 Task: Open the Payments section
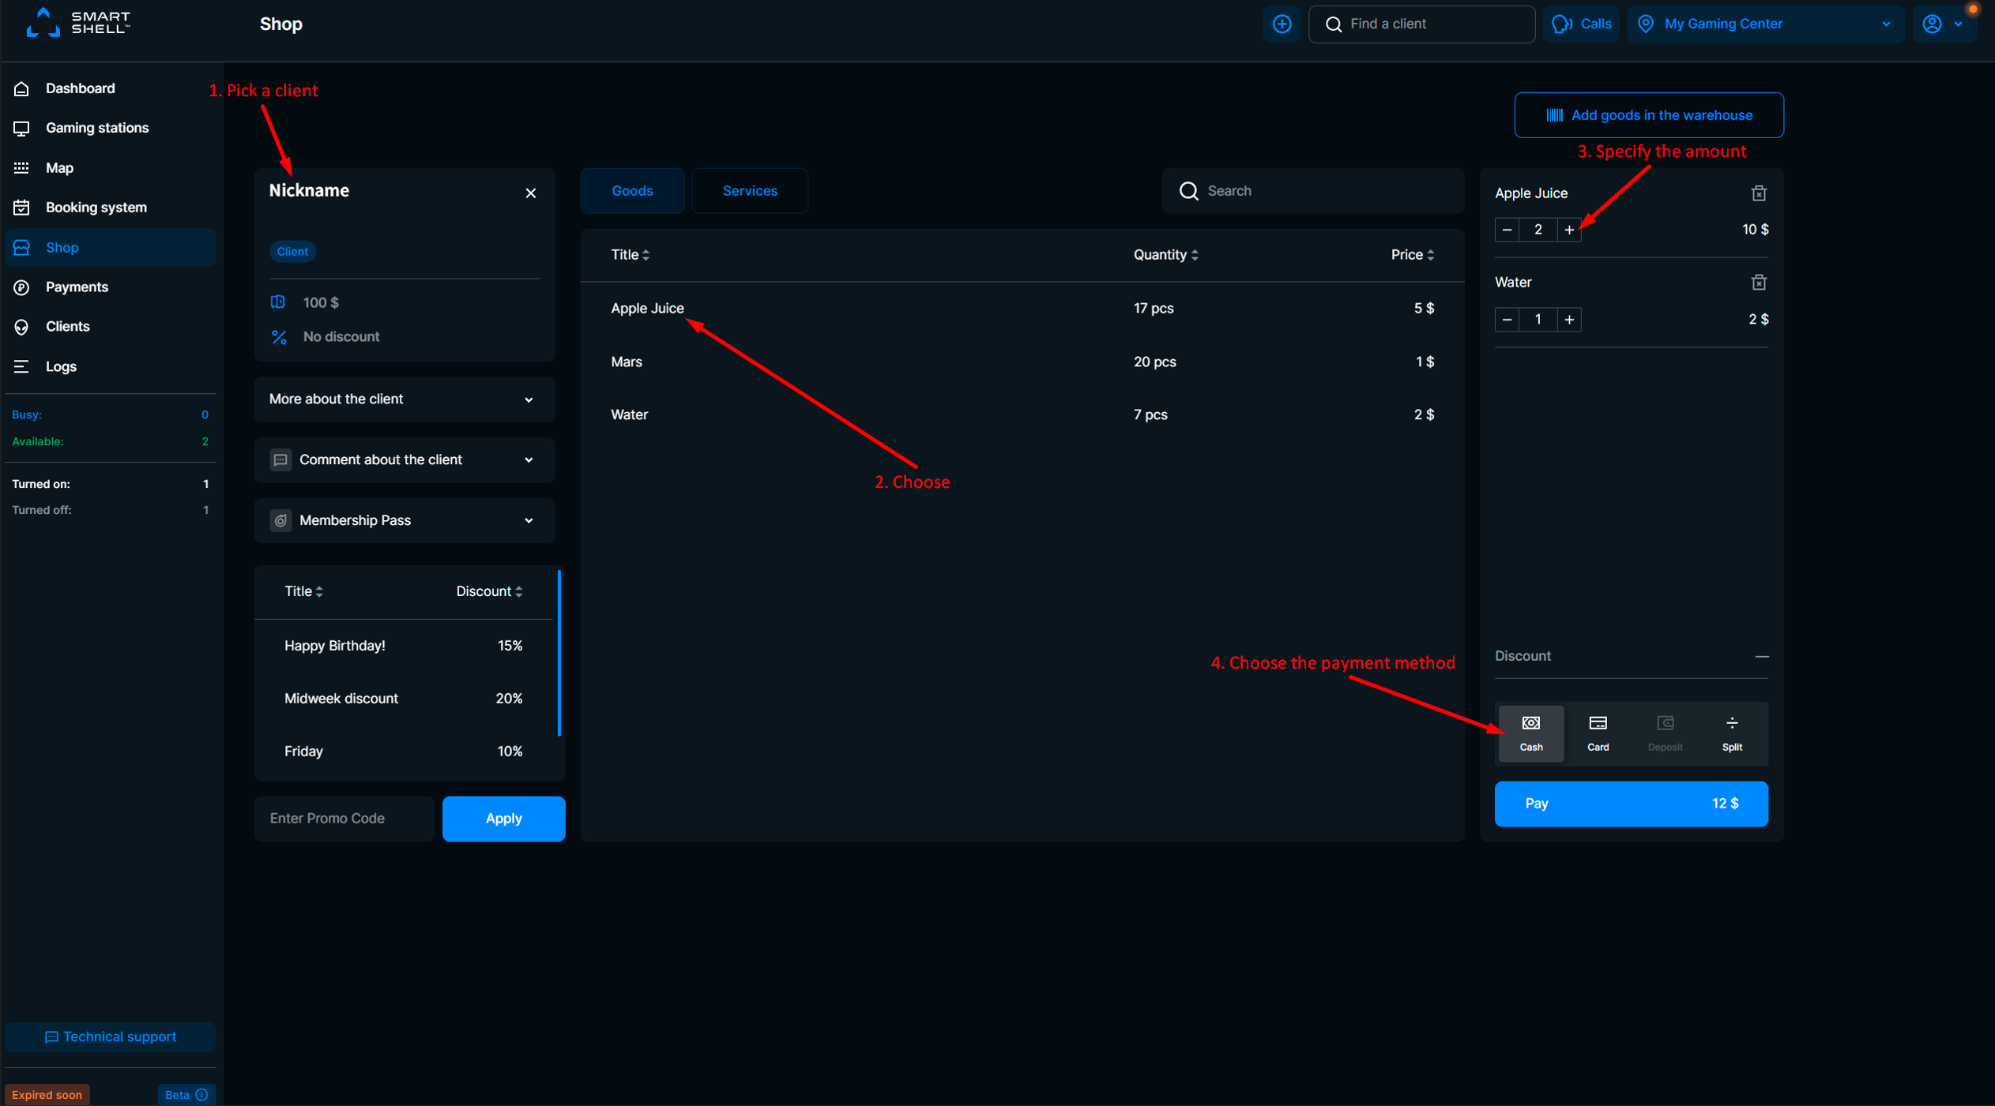click(77, 287)
